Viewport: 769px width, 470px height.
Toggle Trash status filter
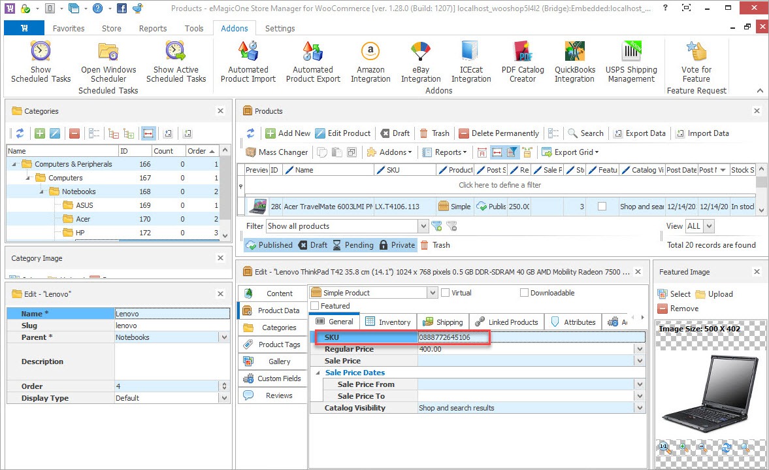[x=435, y=245]
